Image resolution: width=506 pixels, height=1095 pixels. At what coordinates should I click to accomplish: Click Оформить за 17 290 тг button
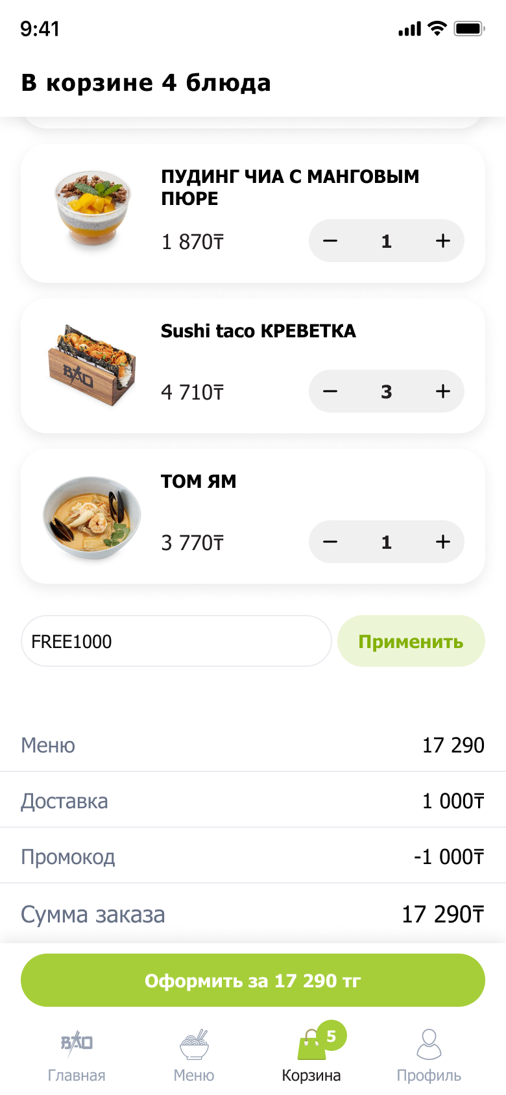pyautogui.click(x=253, y=980)
